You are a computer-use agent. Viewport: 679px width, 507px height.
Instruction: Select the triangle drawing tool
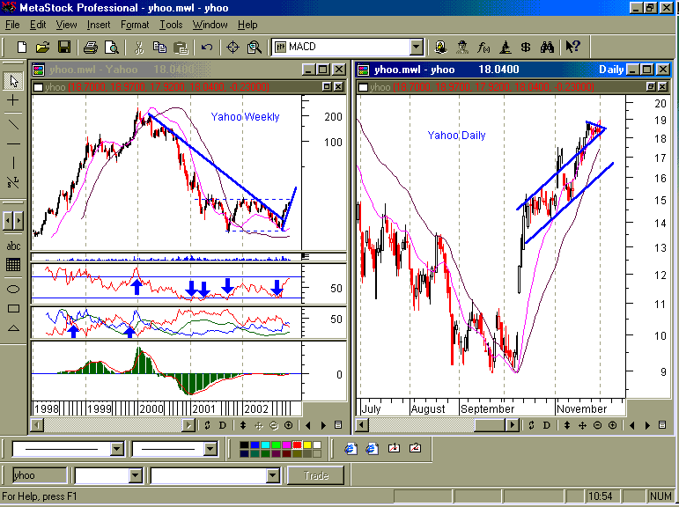tap(13, 327)
